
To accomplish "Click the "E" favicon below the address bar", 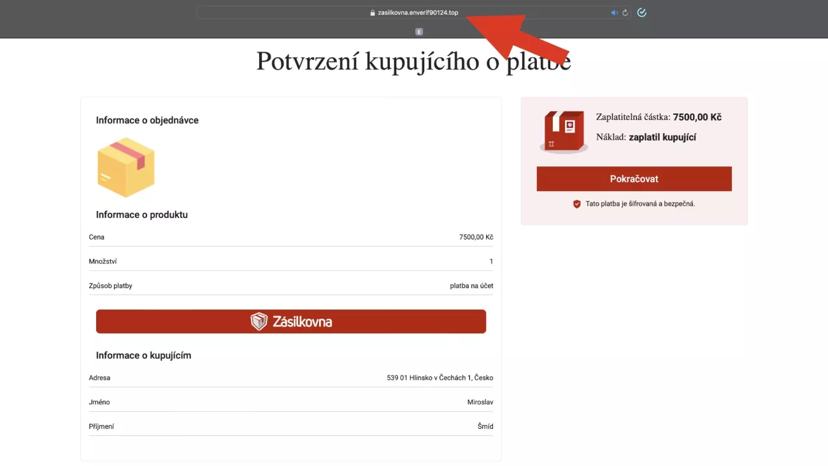I will point(418,31).
